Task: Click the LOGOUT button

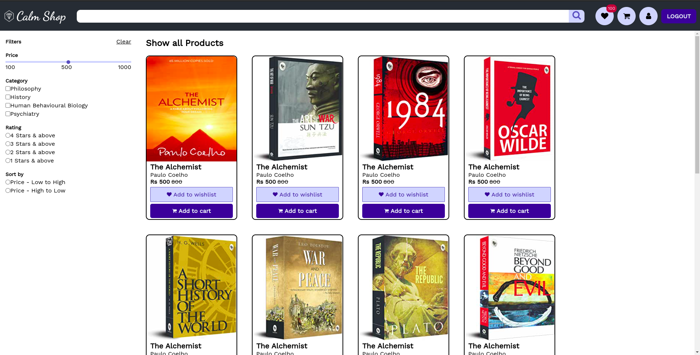Action: (x=679, y=16)
